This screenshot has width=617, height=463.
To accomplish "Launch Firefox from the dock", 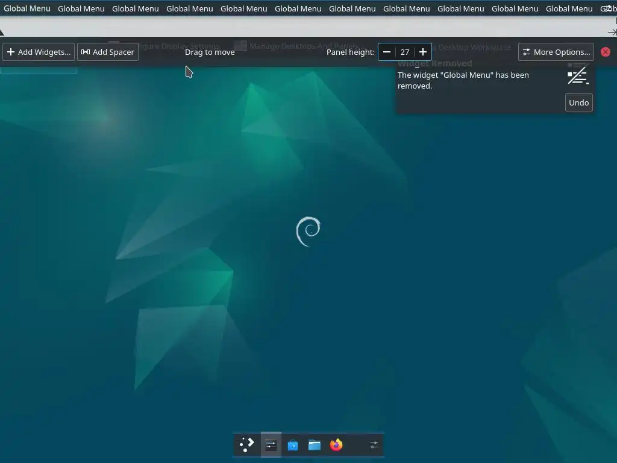I will 336,445.
